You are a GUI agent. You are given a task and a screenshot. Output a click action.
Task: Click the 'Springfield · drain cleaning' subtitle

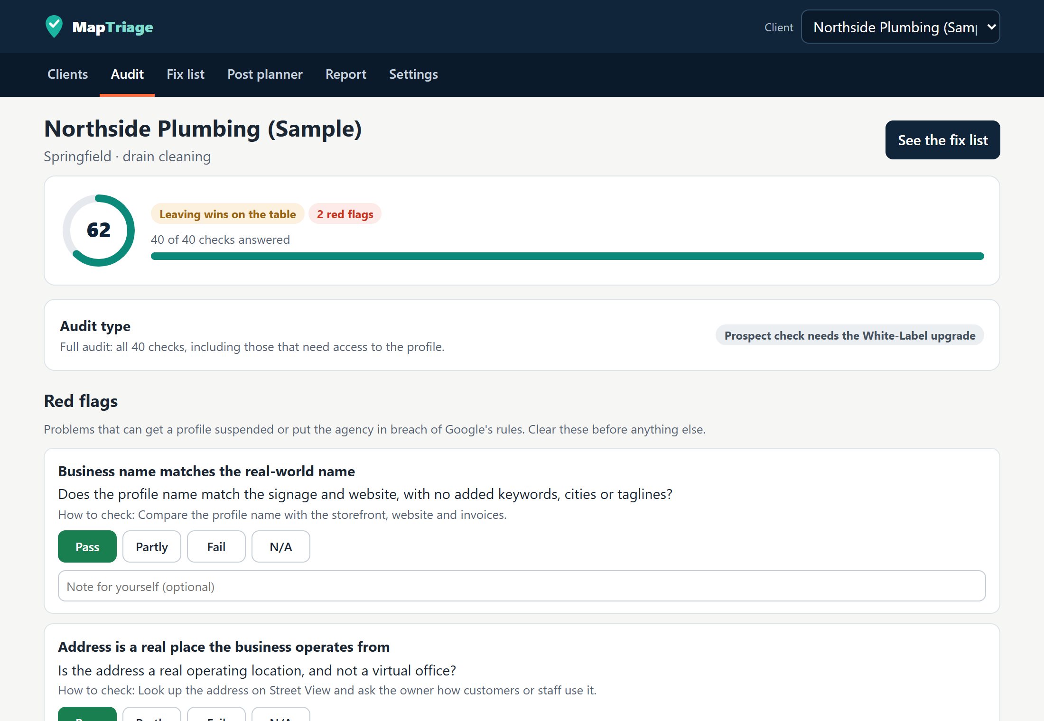click(127, 157)
